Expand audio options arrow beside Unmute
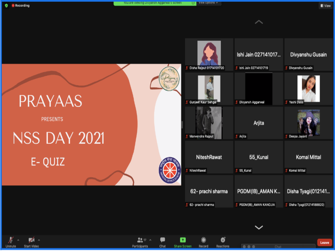Screen dimensions: 335x251 point(18,240)
